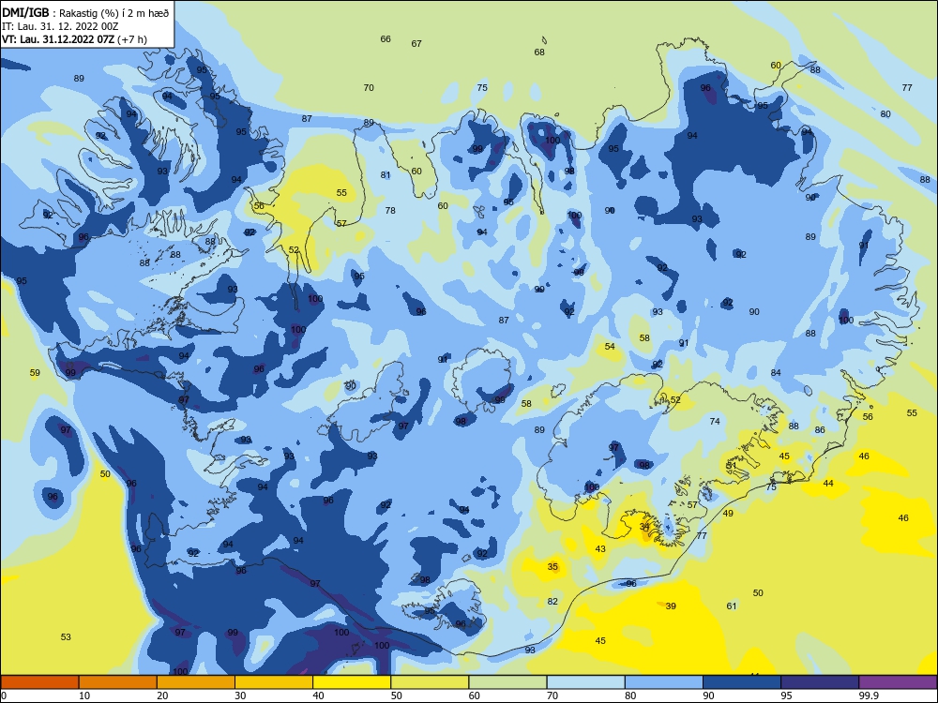938x703 pixels.
Task: Click the map humidity value '53'
Action: point(66,637)
